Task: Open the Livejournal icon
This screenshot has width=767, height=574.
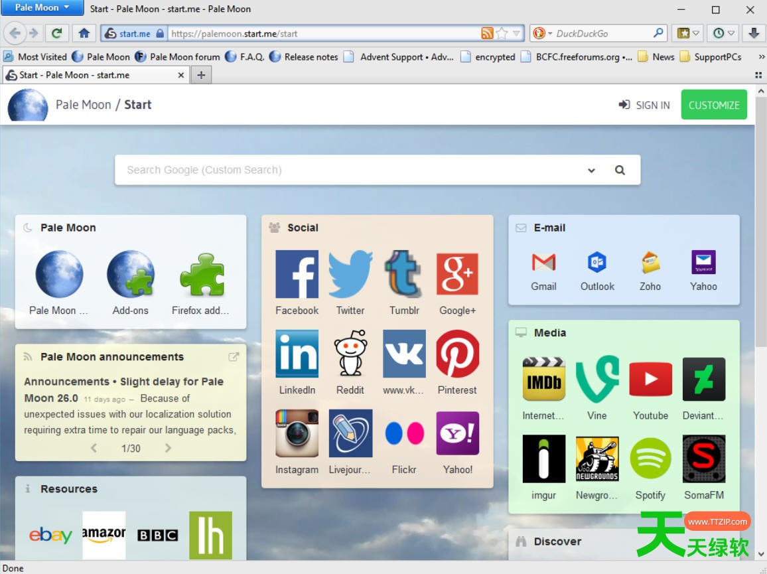Action: pos(350,433)
